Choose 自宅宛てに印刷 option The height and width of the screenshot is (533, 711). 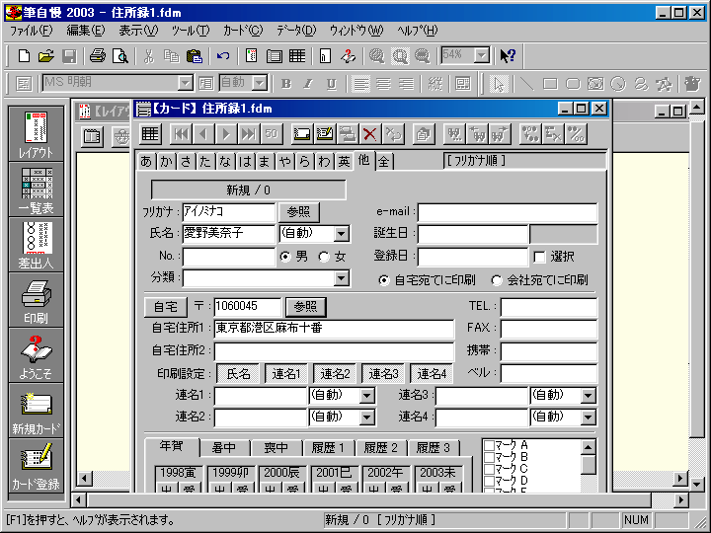tap(383, 280)
